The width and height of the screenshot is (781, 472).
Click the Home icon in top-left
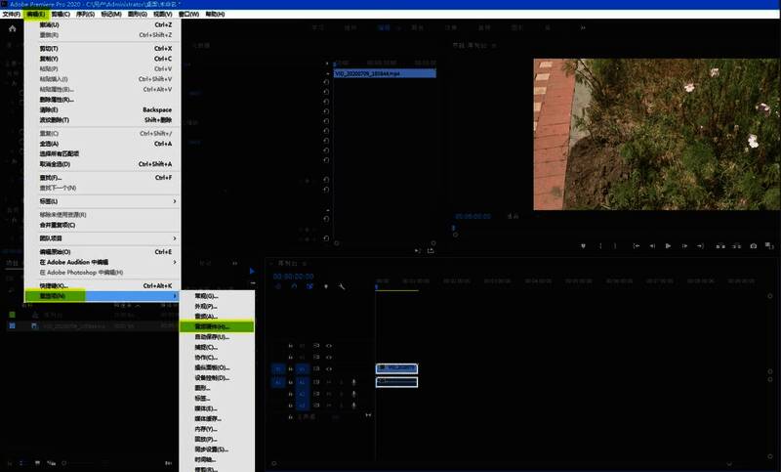[x=12, y=28]
